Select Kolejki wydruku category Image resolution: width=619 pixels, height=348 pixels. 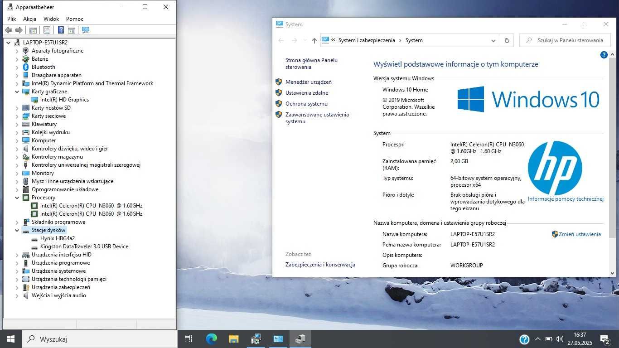click(51, 132)
